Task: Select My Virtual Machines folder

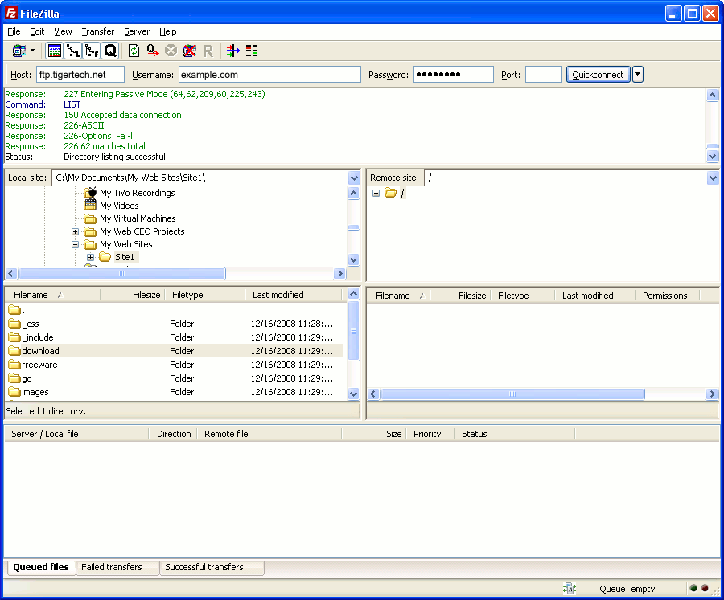Action: [x=138, y=218]
